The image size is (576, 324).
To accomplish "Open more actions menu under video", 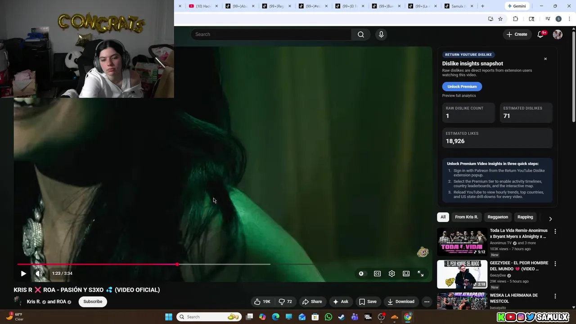I will coord(427,301).
